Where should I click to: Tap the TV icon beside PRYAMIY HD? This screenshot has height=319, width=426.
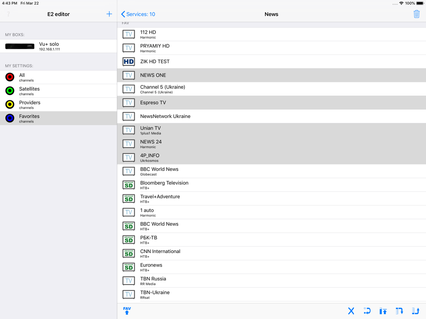[x=129, y=48]
